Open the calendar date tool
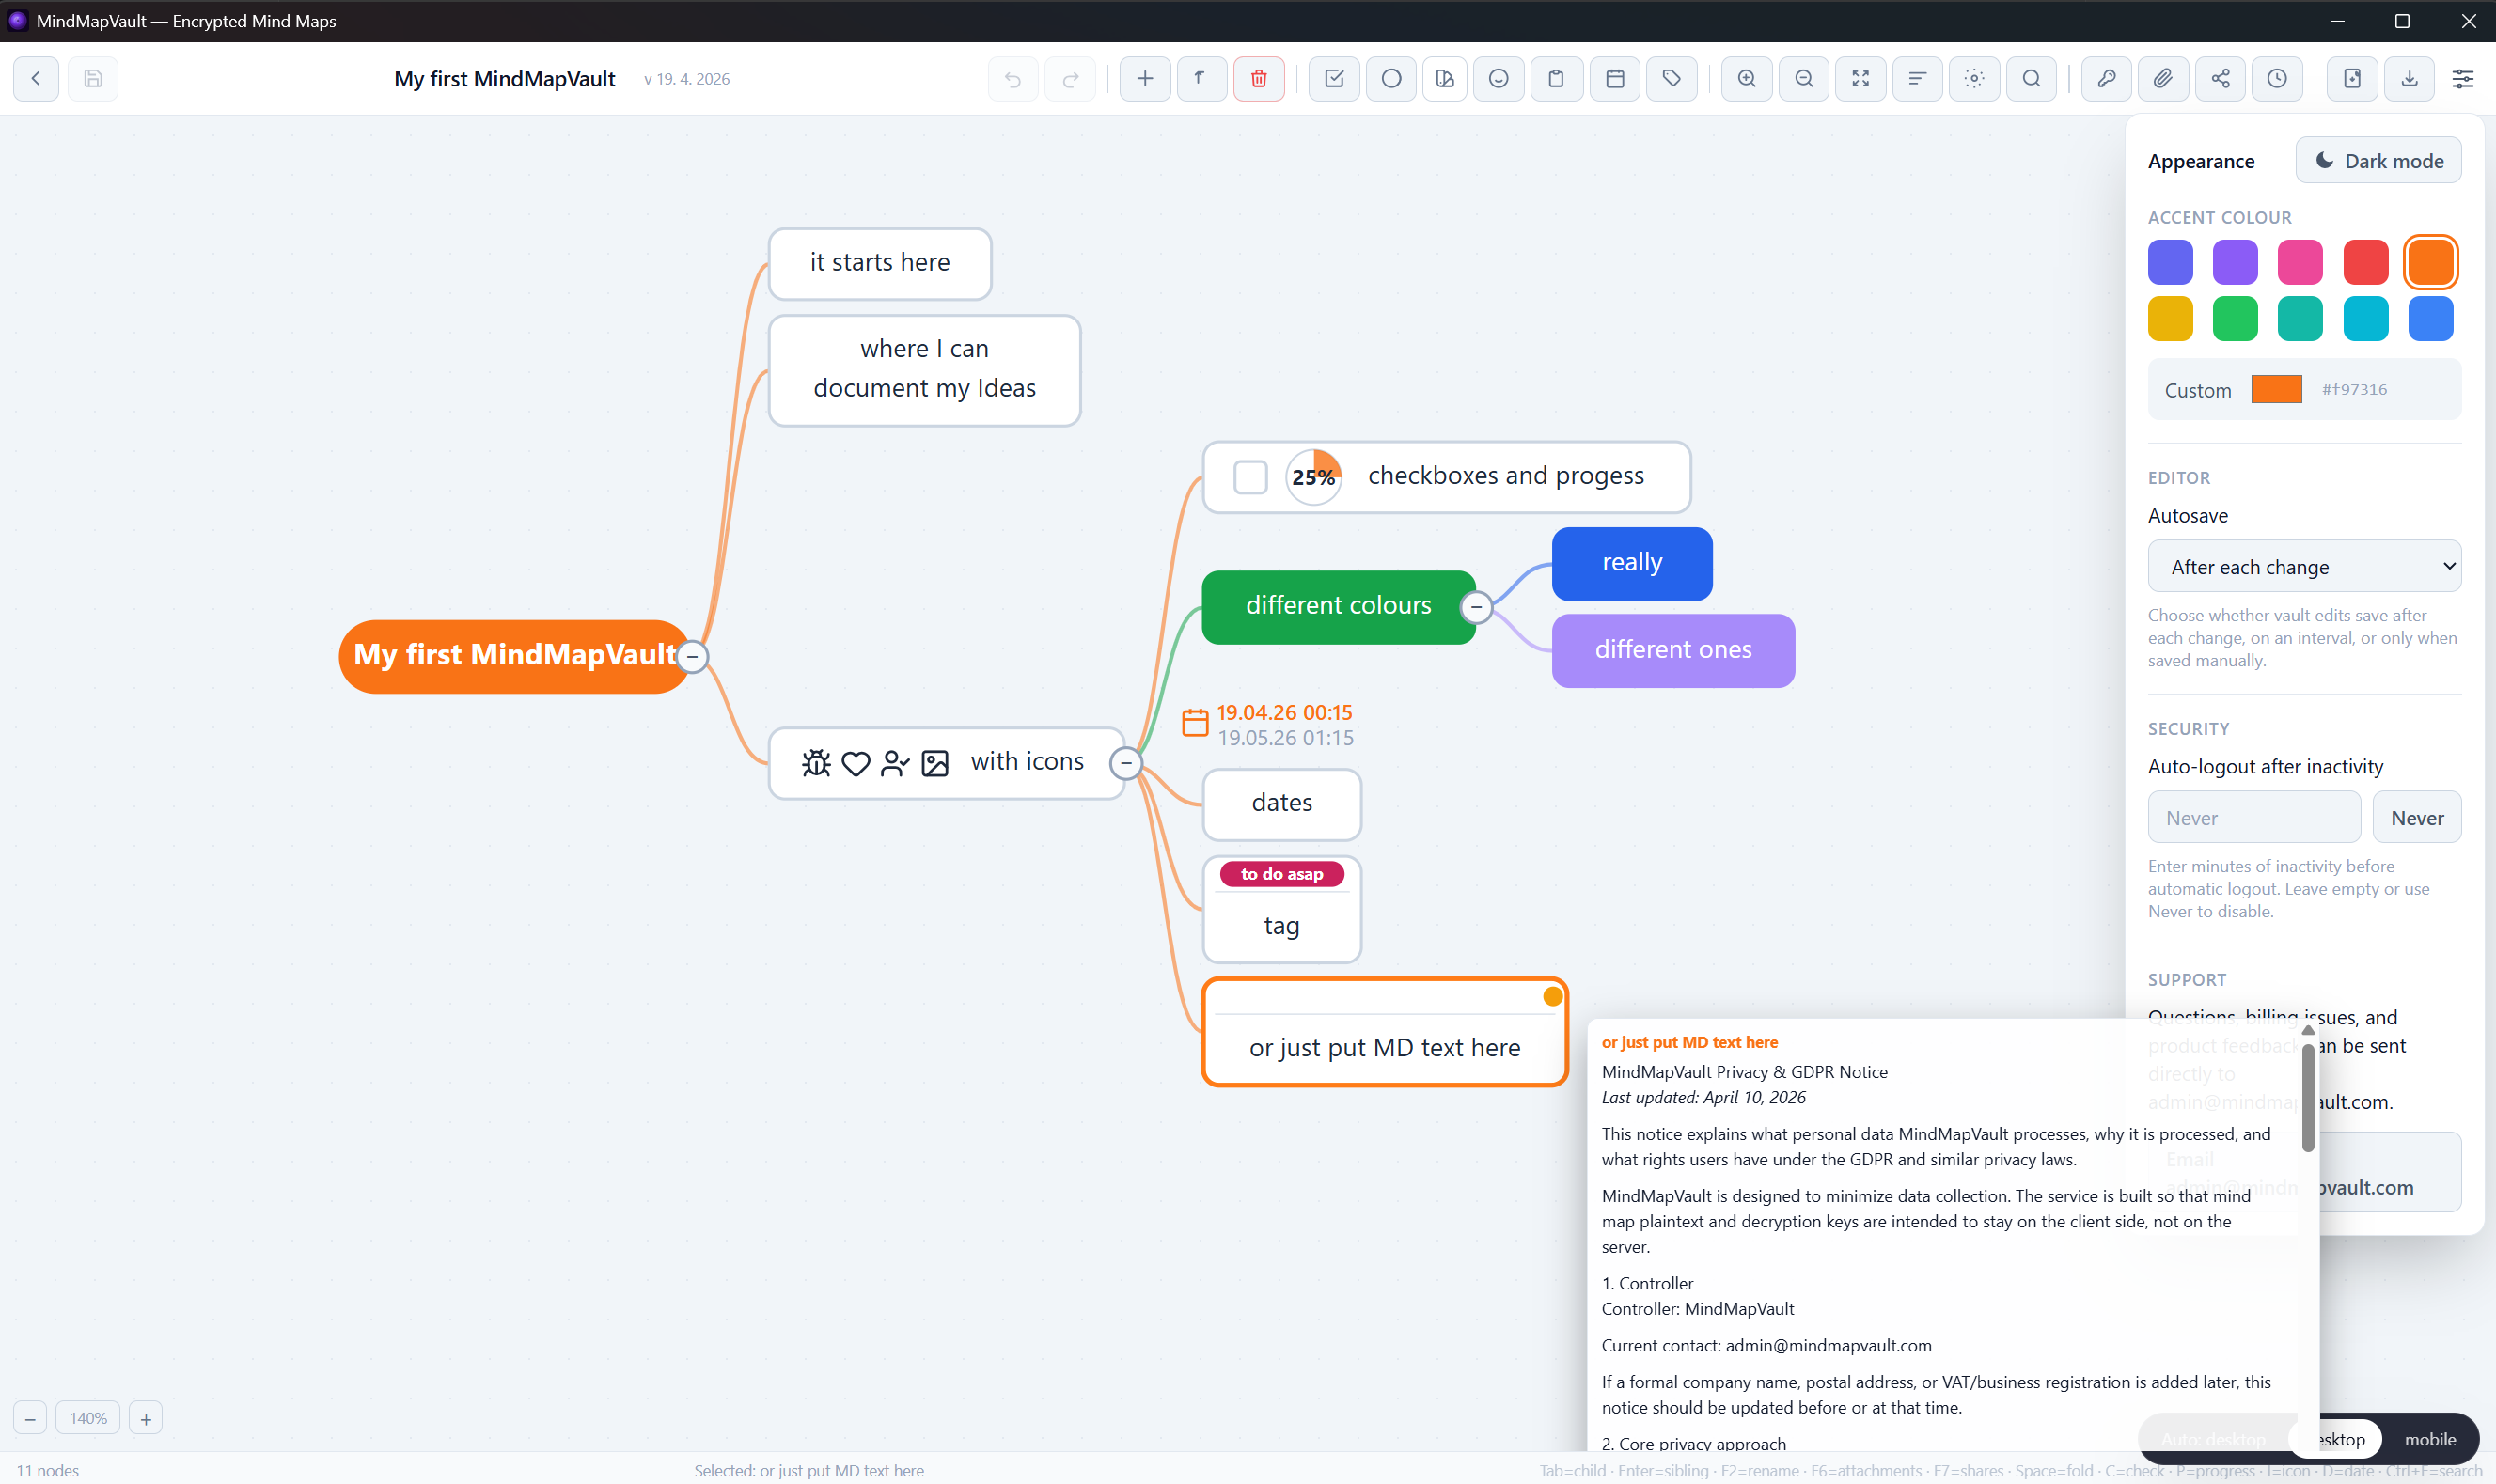Screen dimensions: 2496x1484 [1615, 78]
